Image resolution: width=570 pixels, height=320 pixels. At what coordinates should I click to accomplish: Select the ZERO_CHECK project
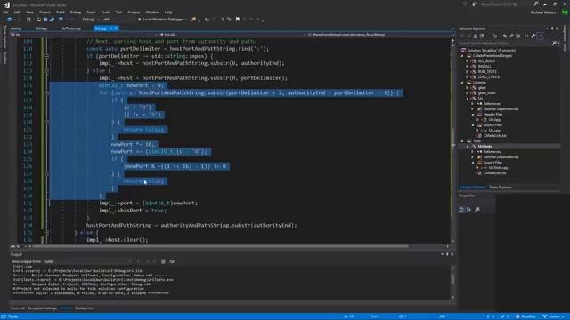coord(489,77)
